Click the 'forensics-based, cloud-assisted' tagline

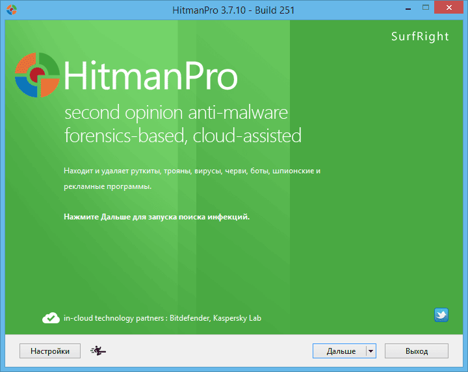coord(183,136)
